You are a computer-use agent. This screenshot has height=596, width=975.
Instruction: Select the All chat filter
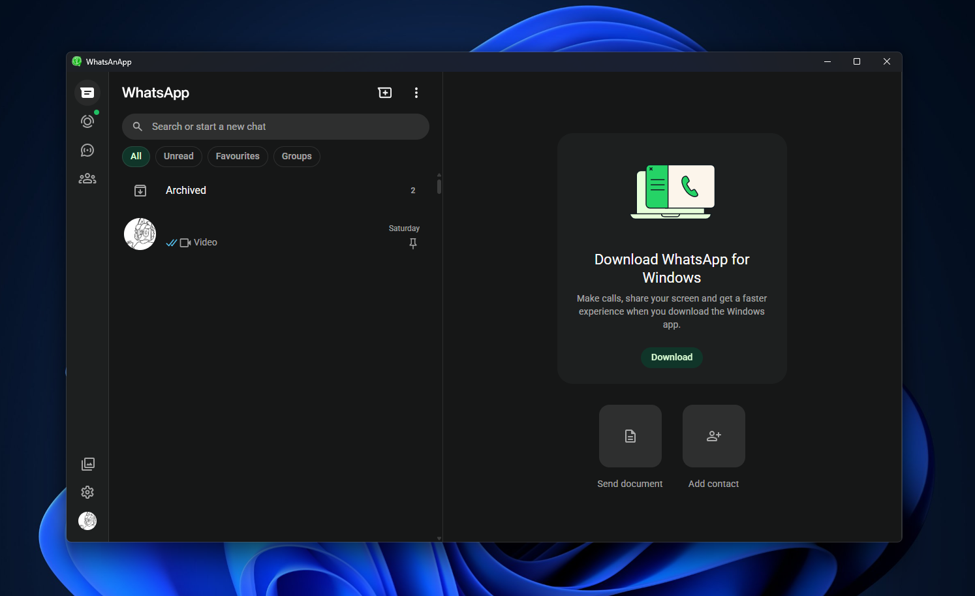tap(136, 157)
